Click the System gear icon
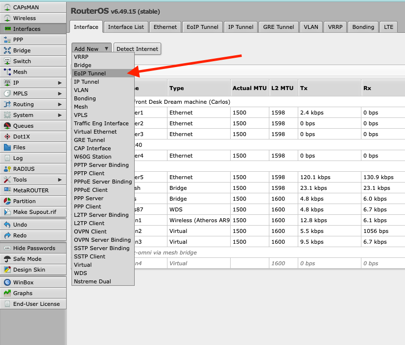Screen dimensions: 405x345 pyautogui.click(x=7, y=115)
